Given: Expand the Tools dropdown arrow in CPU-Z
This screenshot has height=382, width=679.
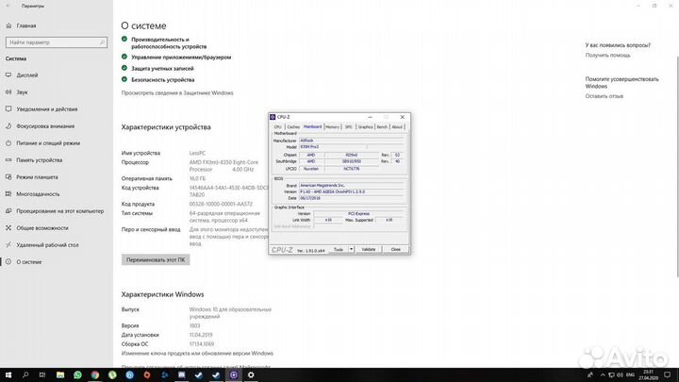Looking at the screenshot, I should 351,249.
